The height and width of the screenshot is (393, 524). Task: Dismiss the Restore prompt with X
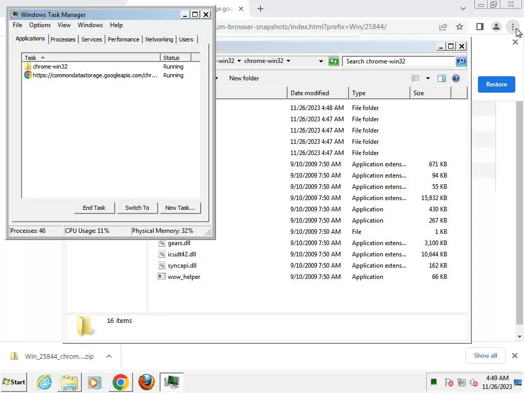click(515, 42)
